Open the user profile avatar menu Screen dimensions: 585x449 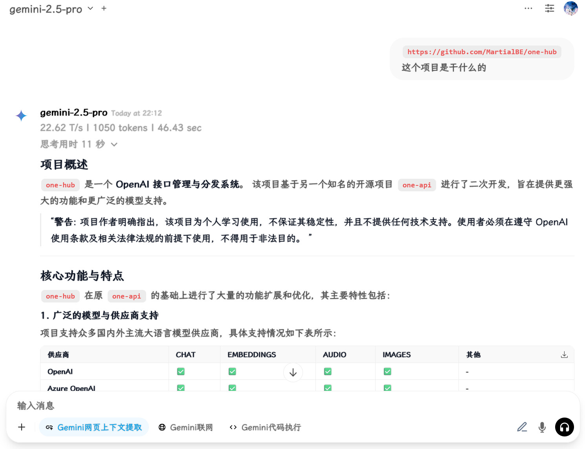[570, 8]
